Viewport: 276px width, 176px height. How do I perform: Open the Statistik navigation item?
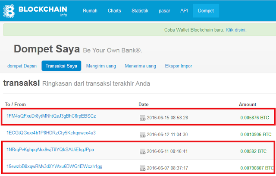(140, 11)
